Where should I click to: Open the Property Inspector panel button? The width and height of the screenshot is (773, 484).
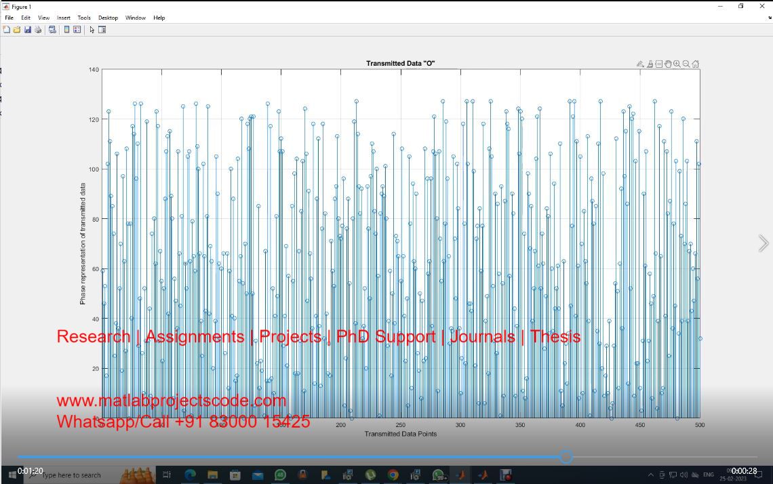click(102, 30)
